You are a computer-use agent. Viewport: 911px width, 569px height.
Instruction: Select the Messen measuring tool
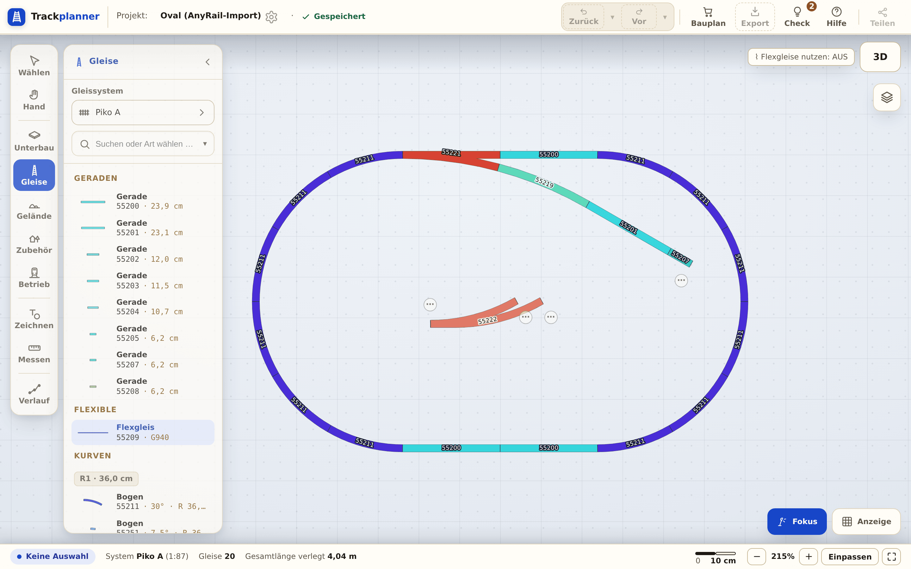pos(34,353)
